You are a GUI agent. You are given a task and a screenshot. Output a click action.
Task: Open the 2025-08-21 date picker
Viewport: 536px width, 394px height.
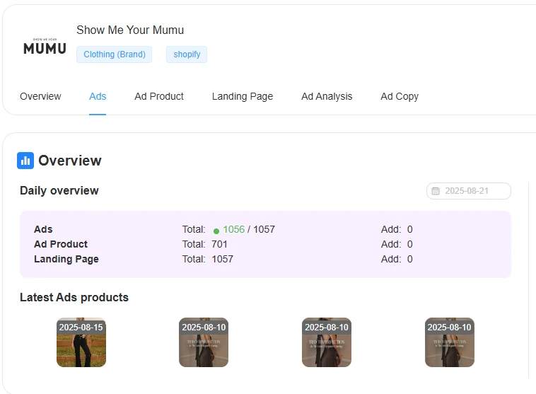(x=469, y=191)
